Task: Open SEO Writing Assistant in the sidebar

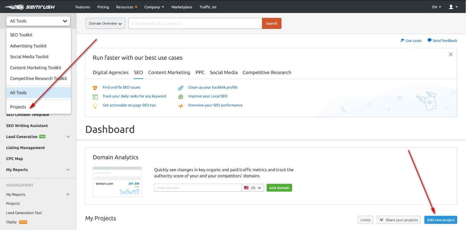Action: pos(27,126)
